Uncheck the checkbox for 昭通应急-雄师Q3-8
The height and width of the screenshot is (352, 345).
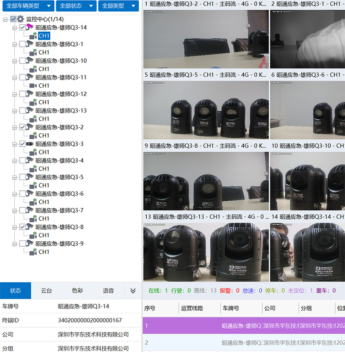tap(23, 227)
